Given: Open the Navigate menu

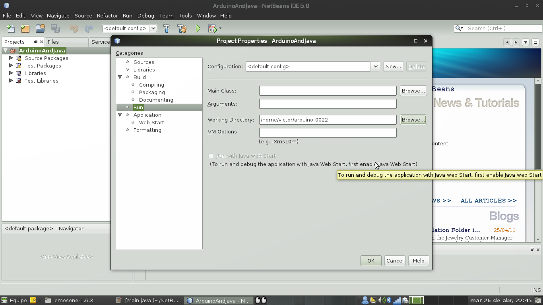Looking at the screenshot, I should point(58,15).
